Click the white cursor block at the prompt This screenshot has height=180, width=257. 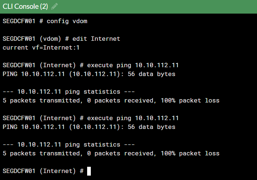tap(89, 171)
